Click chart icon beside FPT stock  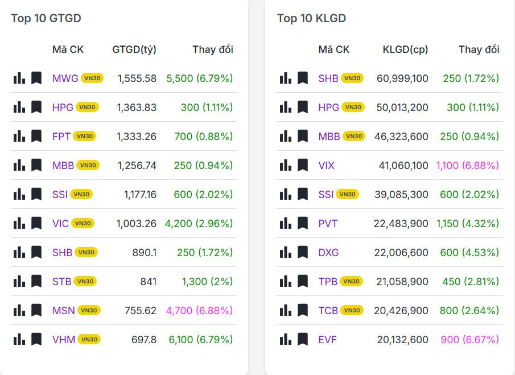pos(19,136)
